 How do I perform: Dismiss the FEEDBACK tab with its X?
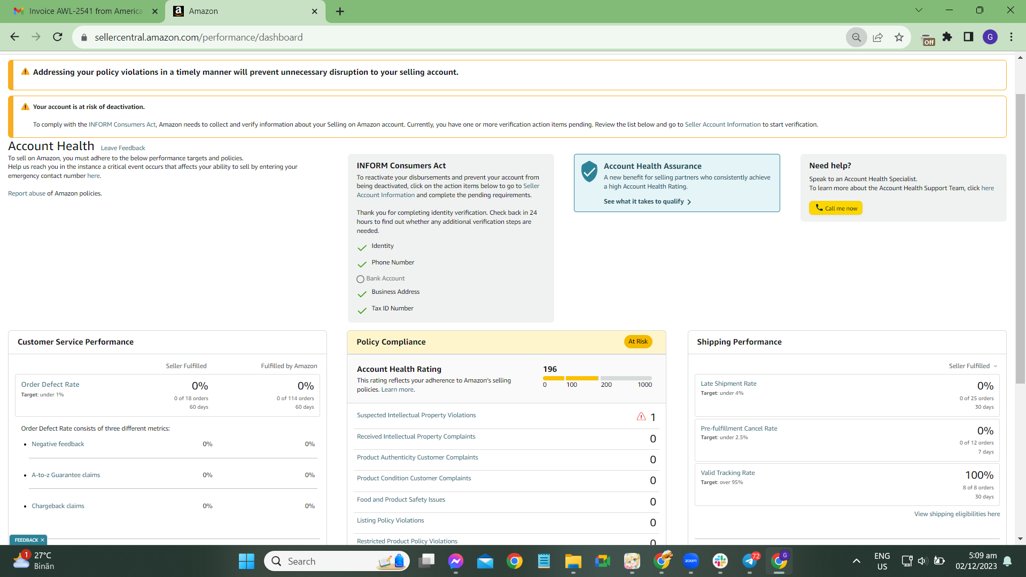click(42, 540)
